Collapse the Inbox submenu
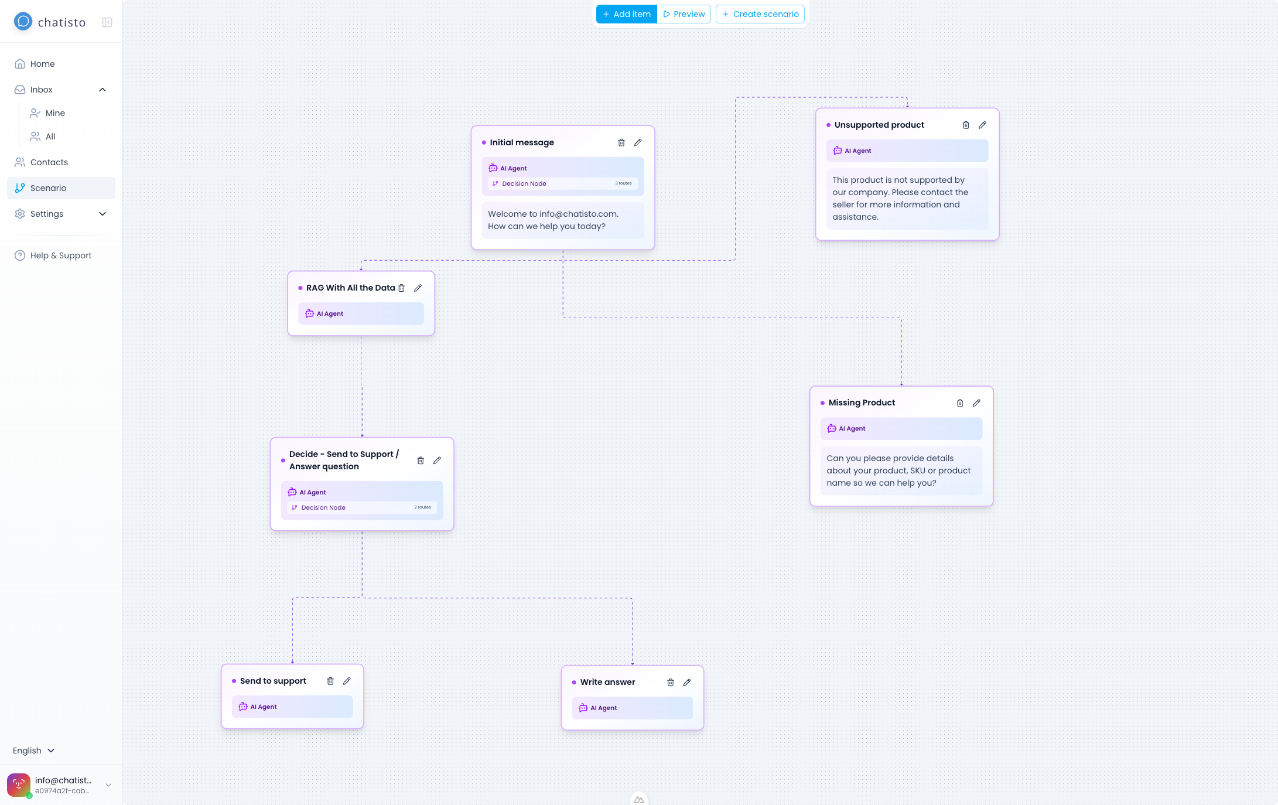 [102, 90]
